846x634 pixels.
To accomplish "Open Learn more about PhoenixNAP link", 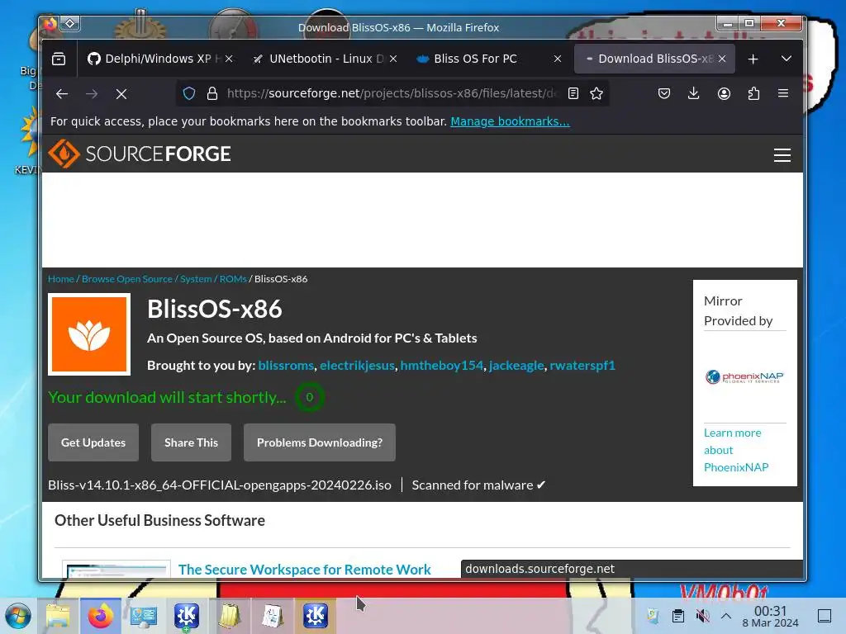I will pos(736,450).
